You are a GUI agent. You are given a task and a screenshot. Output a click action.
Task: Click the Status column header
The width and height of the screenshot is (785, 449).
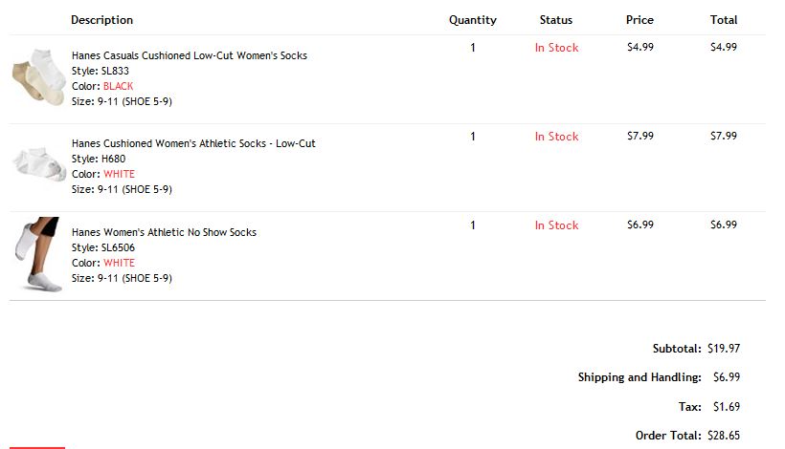(x=556, y=20)
